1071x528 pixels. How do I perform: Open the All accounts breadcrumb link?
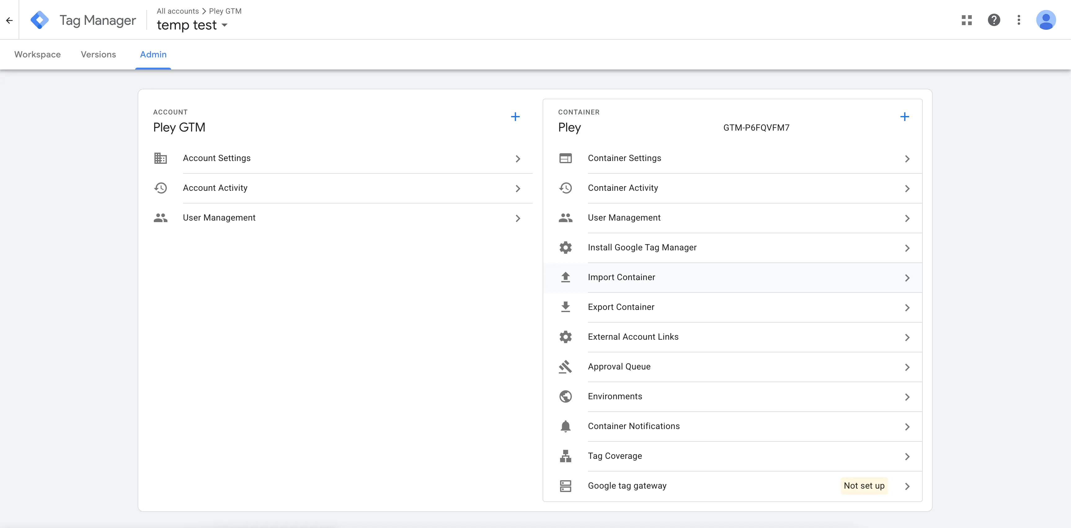pyautogui.click(x=178, y=11)
